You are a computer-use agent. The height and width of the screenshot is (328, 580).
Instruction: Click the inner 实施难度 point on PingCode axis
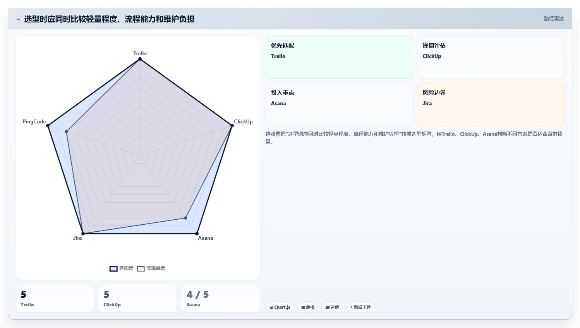pos(66,132)
